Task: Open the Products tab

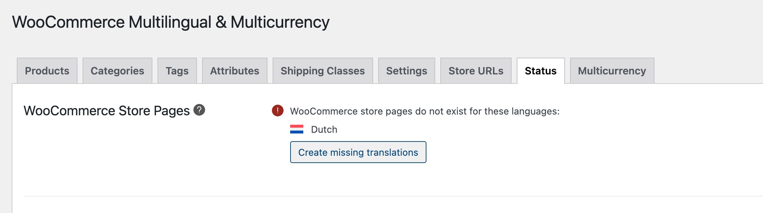Action: [x=47, y=71]
